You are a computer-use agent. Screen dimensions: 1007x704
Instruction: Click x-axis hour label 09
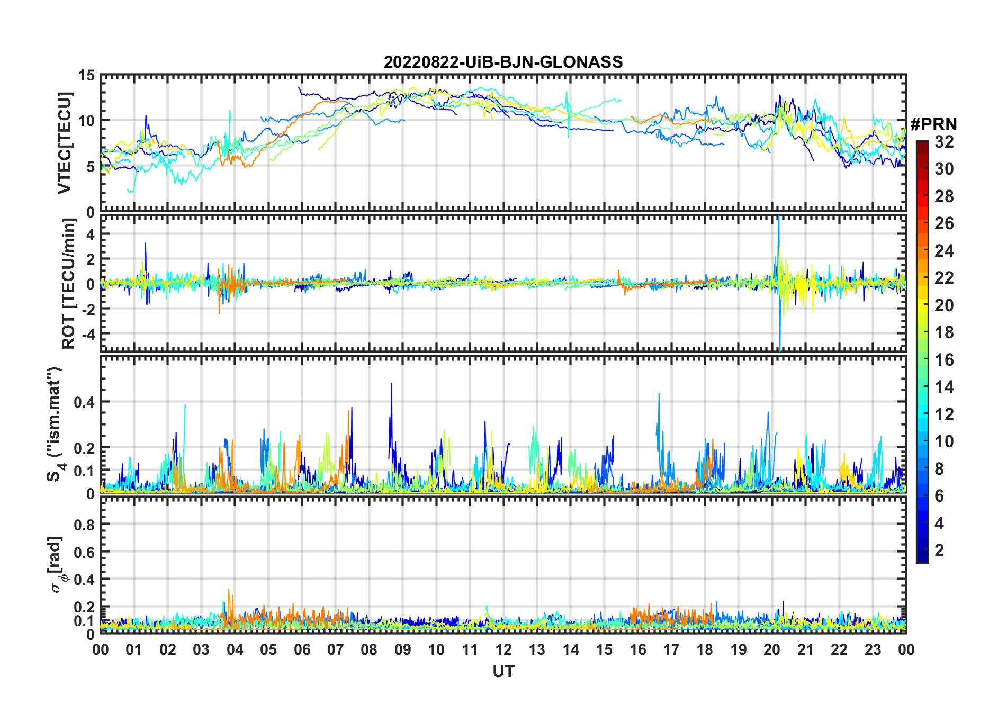[403, 649]
